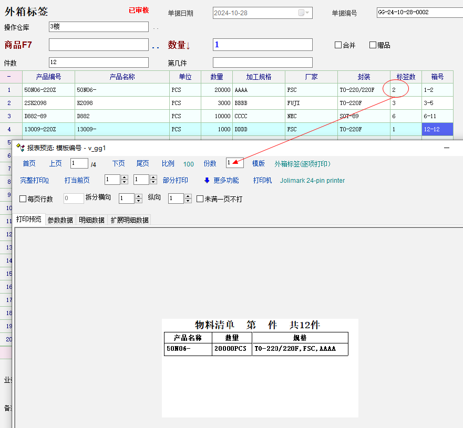Minimize the report preview window

(x=447, y=148)
